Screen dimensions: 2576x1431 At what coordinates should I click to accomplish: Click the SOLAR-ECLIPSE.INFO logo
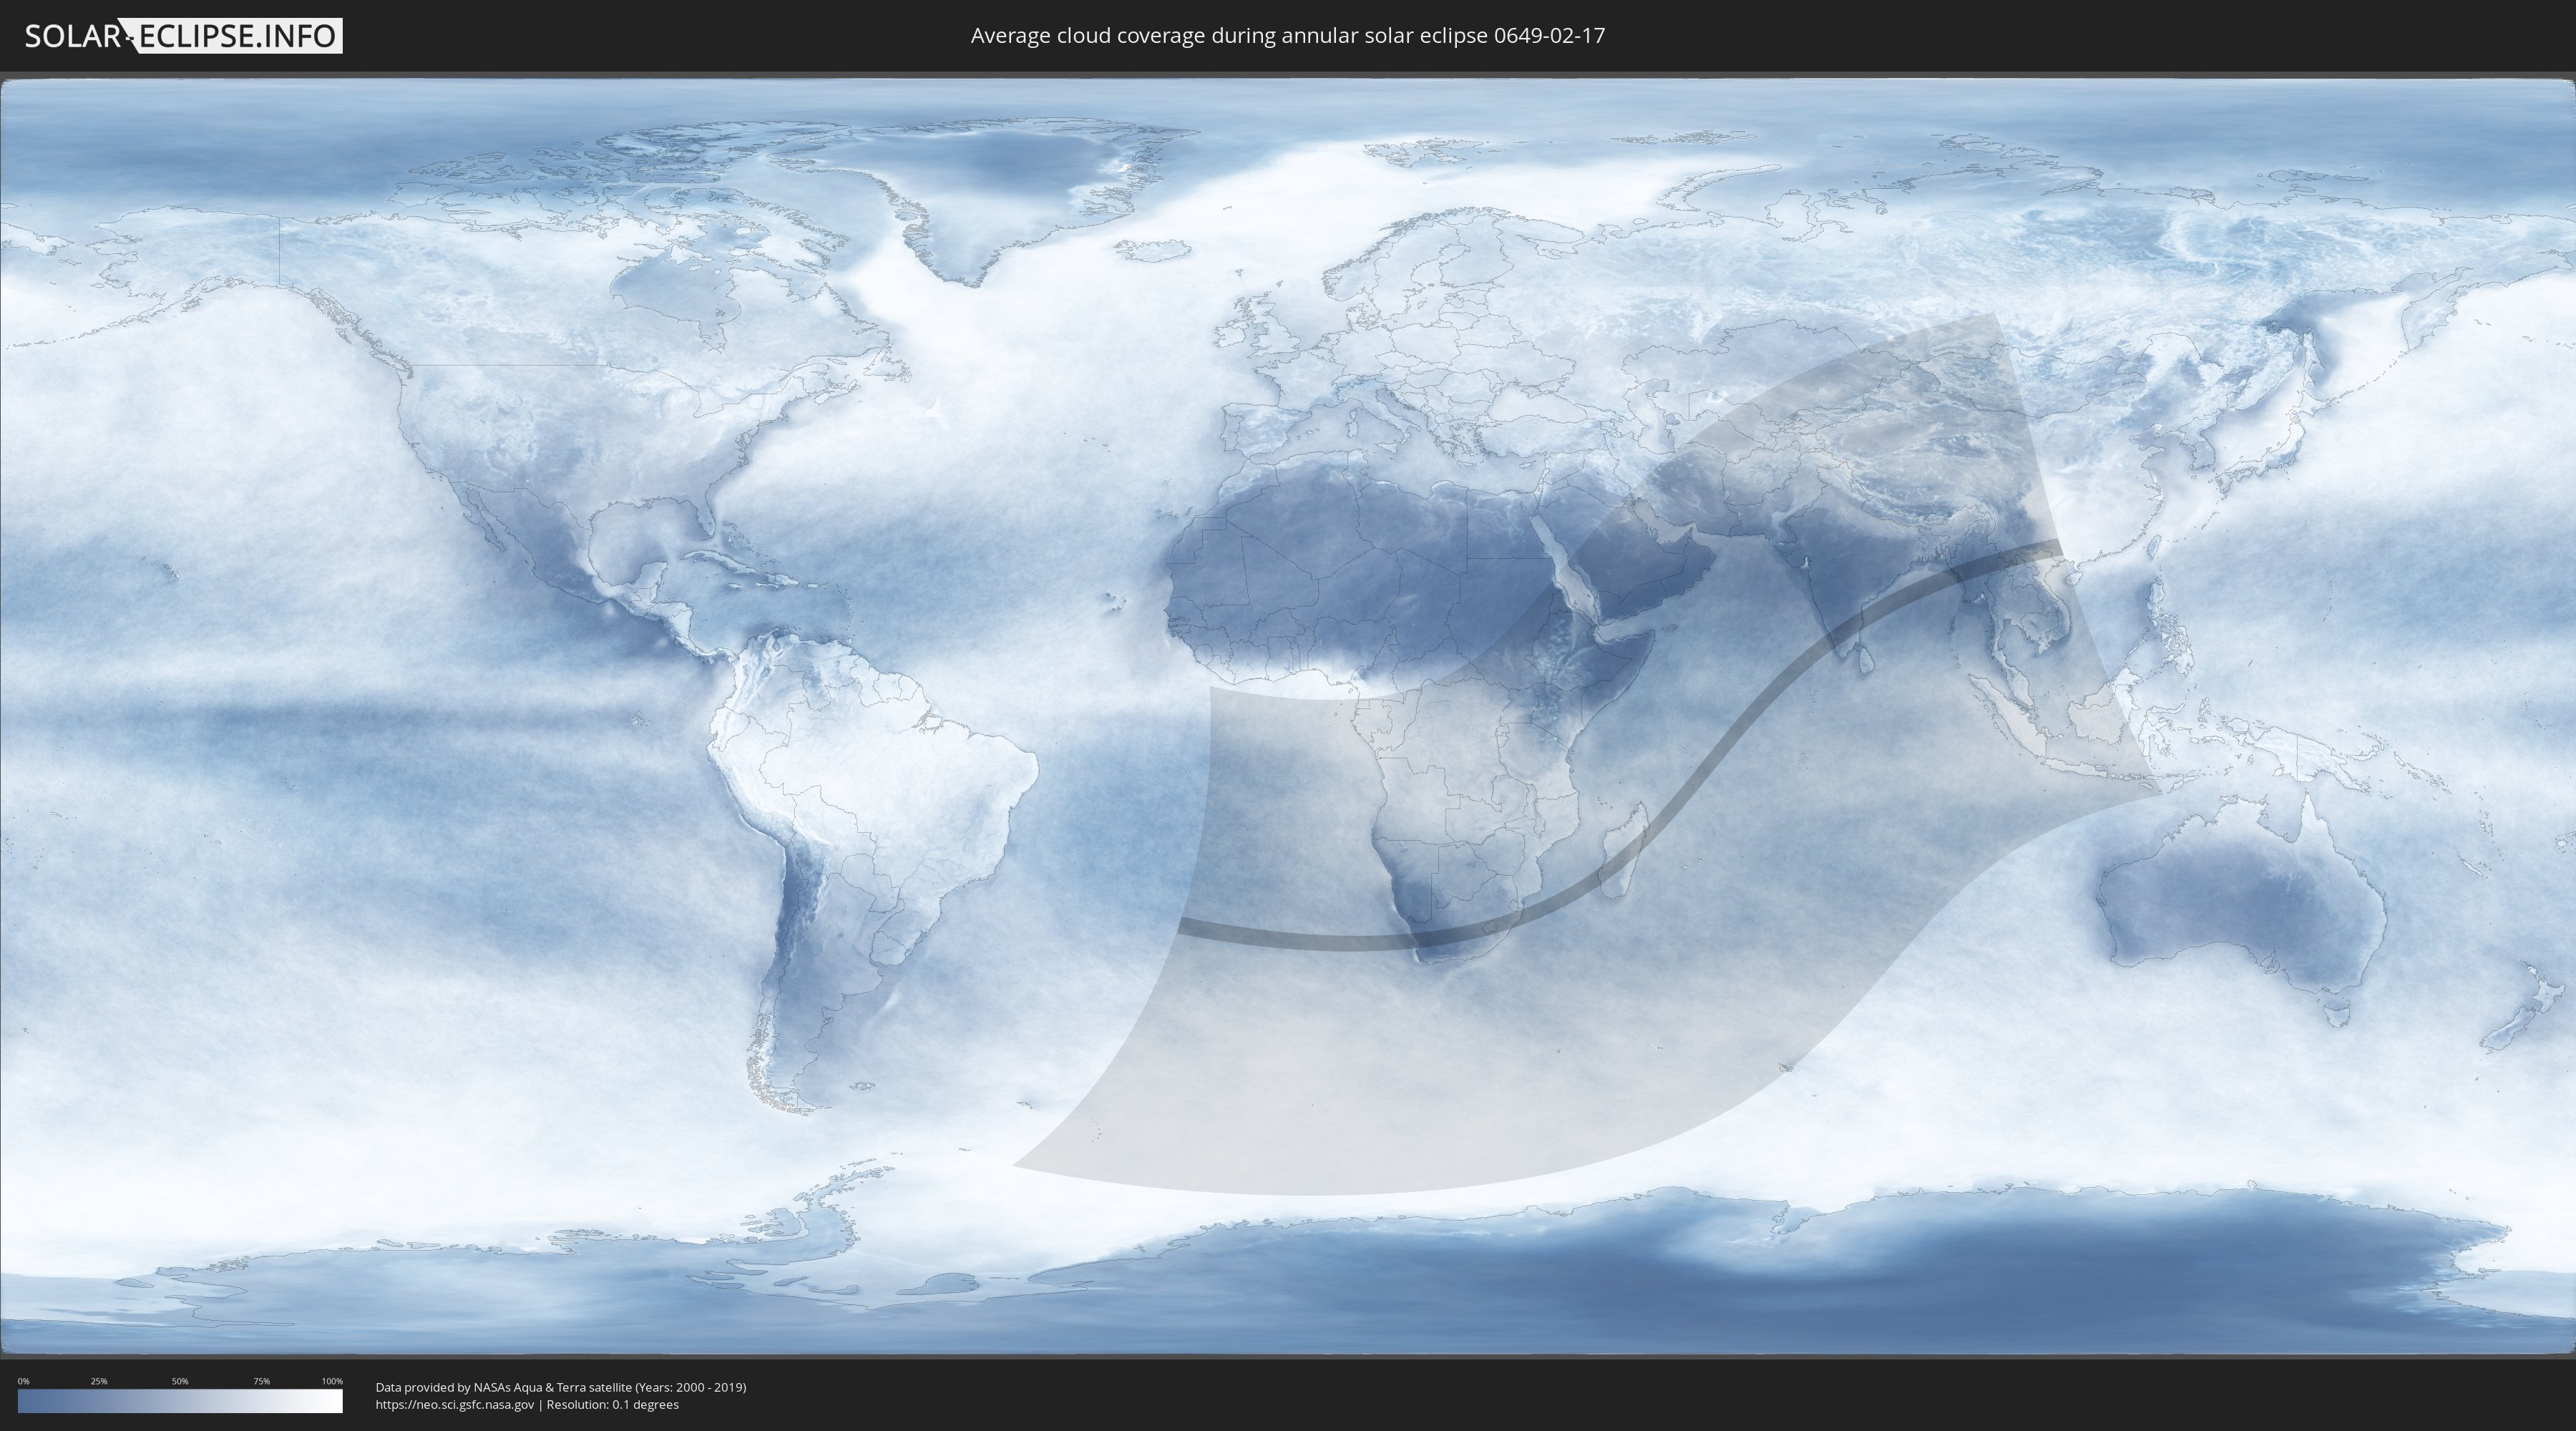pos(183,36)
